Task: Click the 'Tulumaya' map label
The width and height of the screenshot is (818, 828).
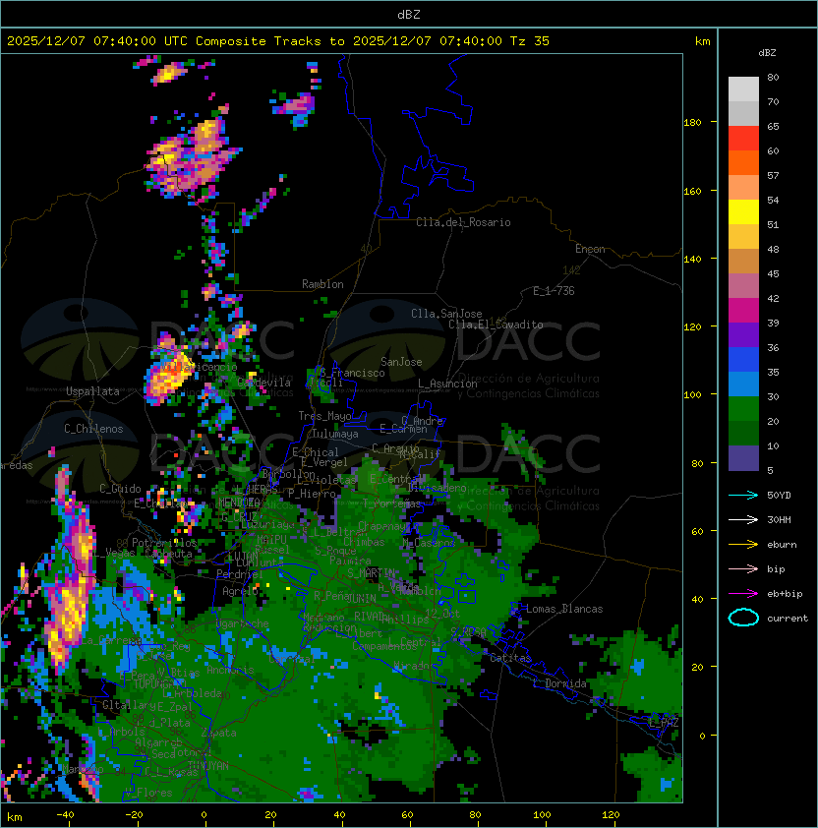Action: tap(335, 434)
